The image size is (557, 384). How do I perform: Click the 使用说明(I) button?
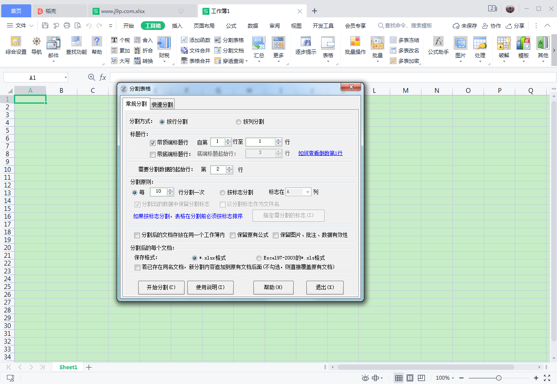(x=210, y=287)
